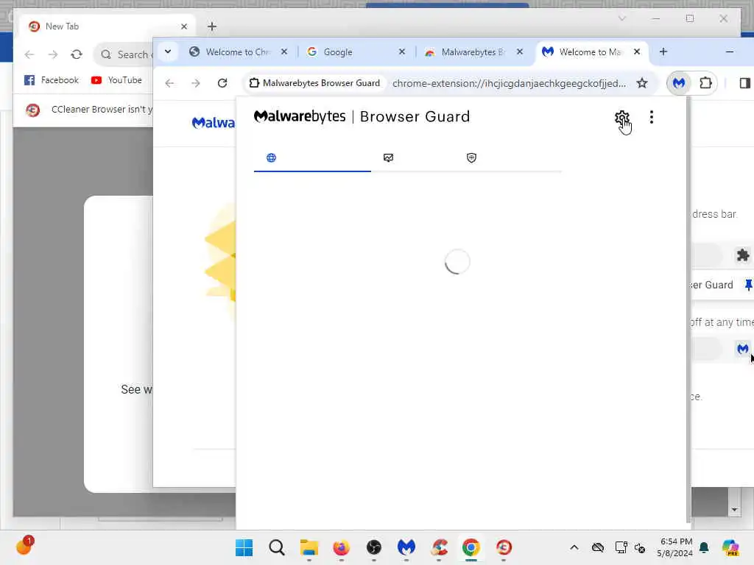754x565 pixels.
Task: Expand the Chrome tab search dropdown
Action: pos(168,51)
